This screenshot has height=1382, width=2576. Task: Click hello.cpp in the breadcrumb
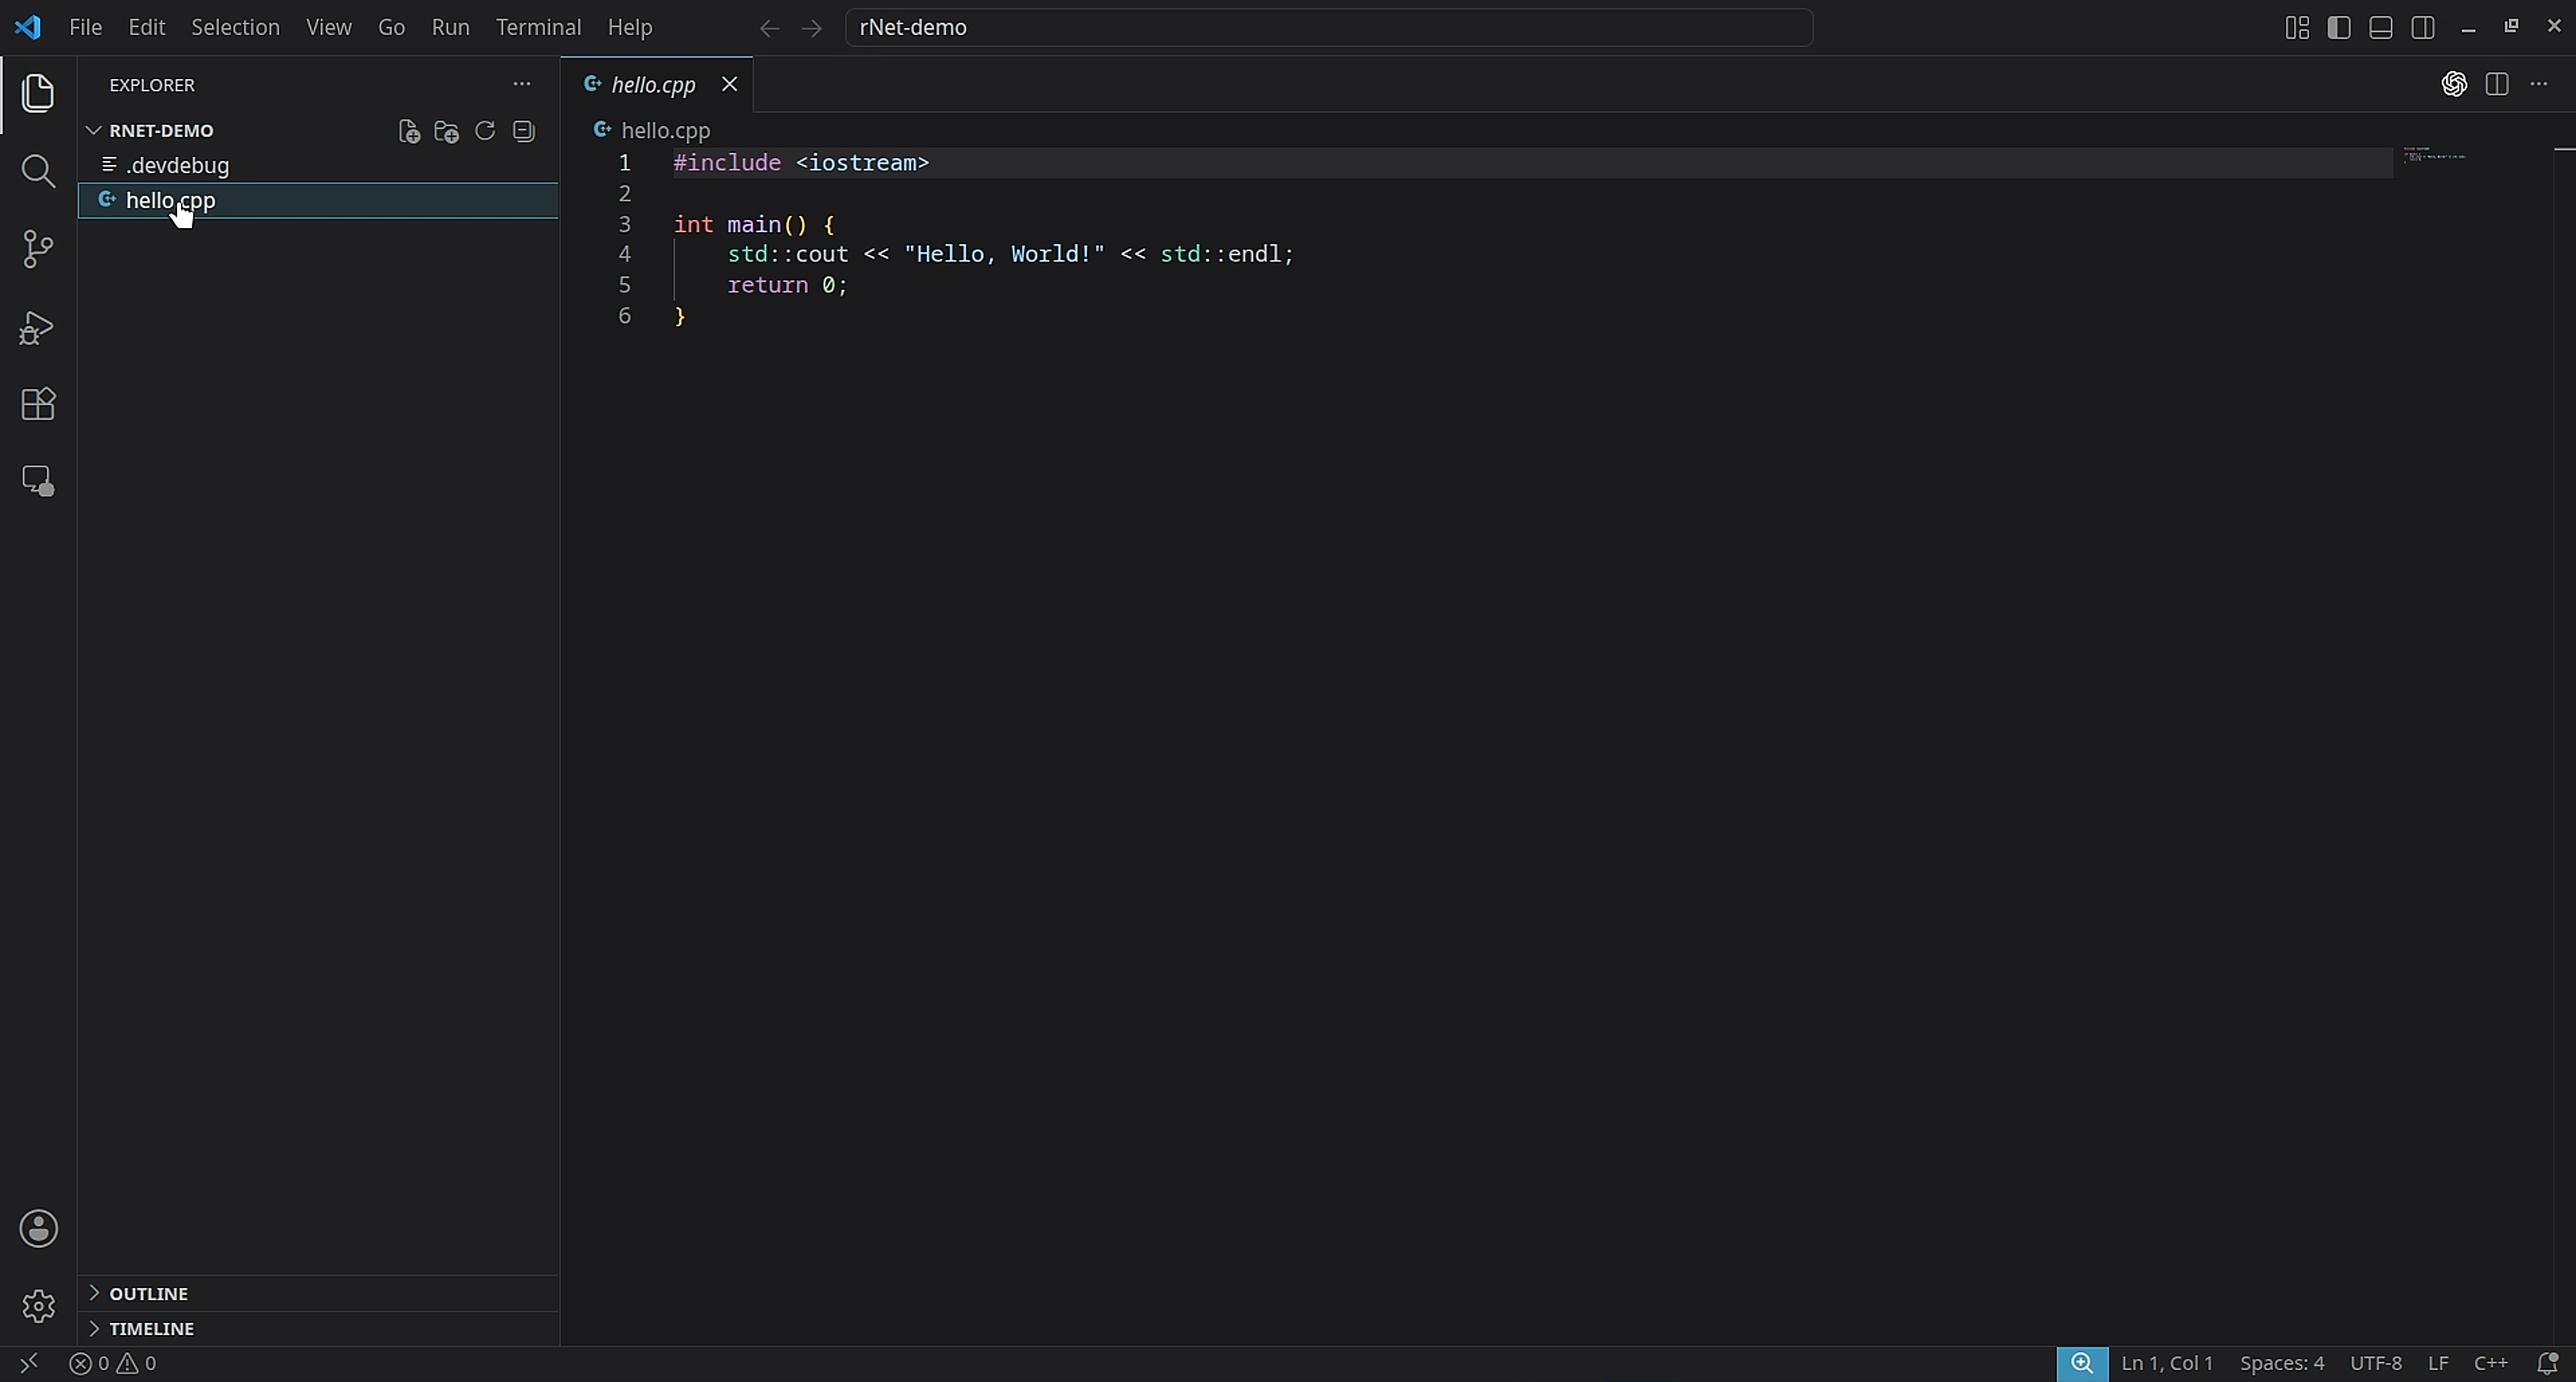tap(665, 130)
